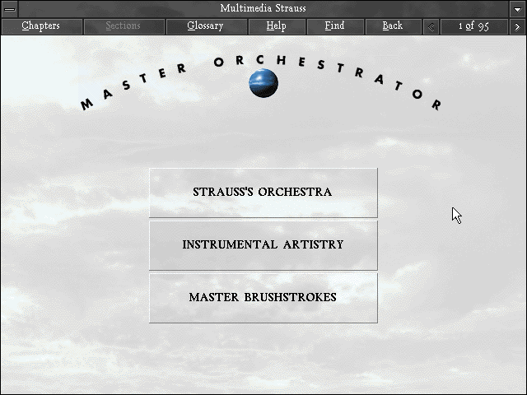The width and height of the screenshot is (527, 395).
Task: Go back with the Back button
Action: coord(394,26)
